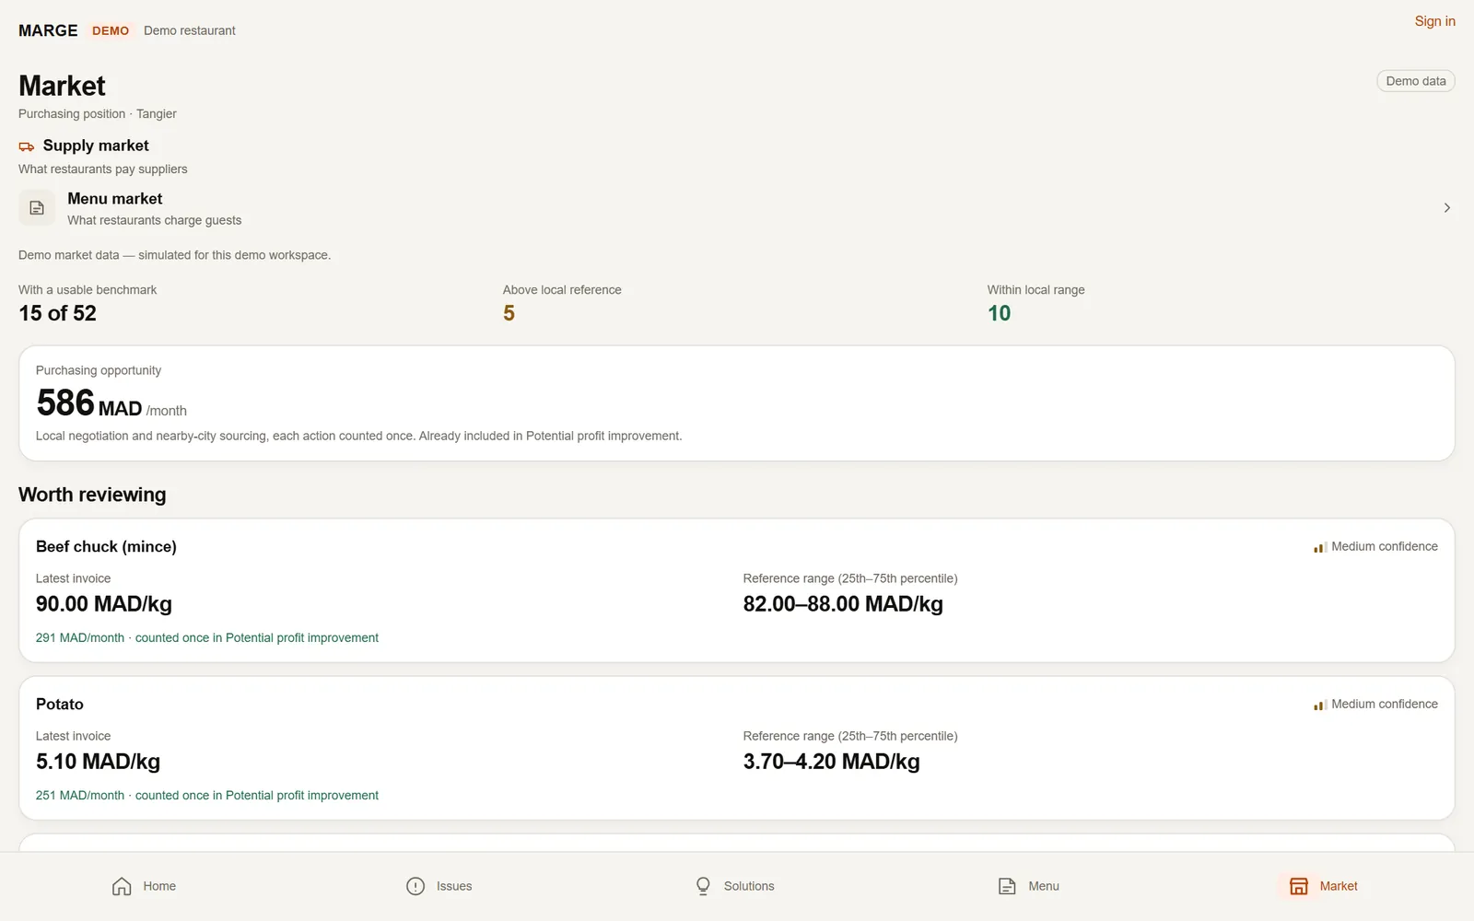Click the Supply market heading
This screenshot has width=1474, height=921.
click(96, 146)
